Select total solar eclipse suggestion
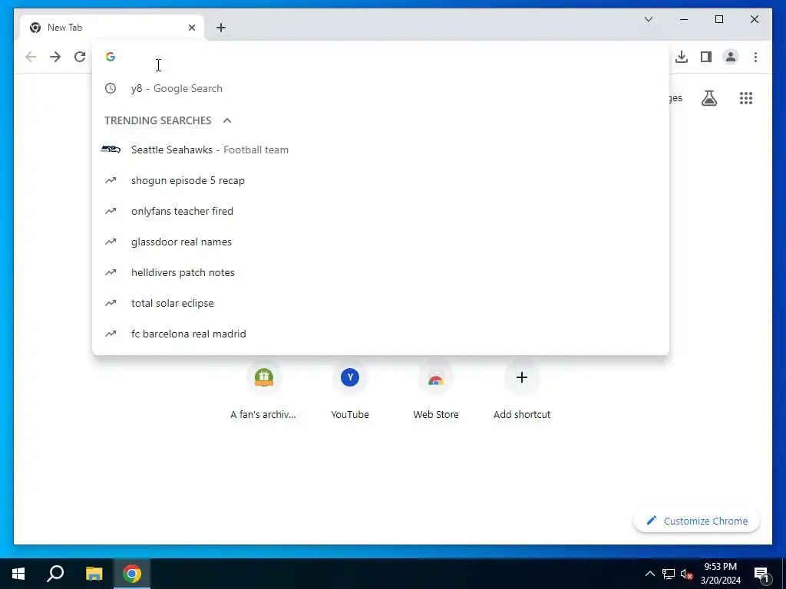The height and width of the screenshot is (589, 786). [381, 303]
